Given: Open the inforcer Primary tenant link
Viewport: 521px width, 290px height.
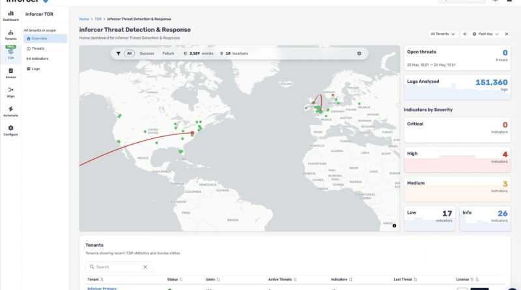Looking at the screenshot, I should (102, 288).
